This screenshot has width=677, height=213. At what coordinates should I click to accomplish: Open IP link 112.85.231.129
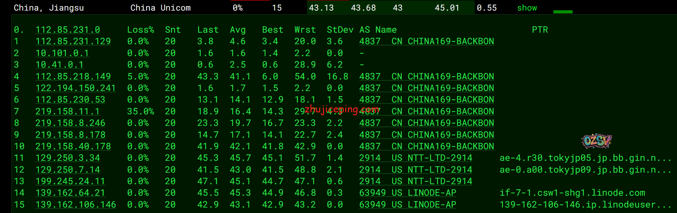point(73,41)
